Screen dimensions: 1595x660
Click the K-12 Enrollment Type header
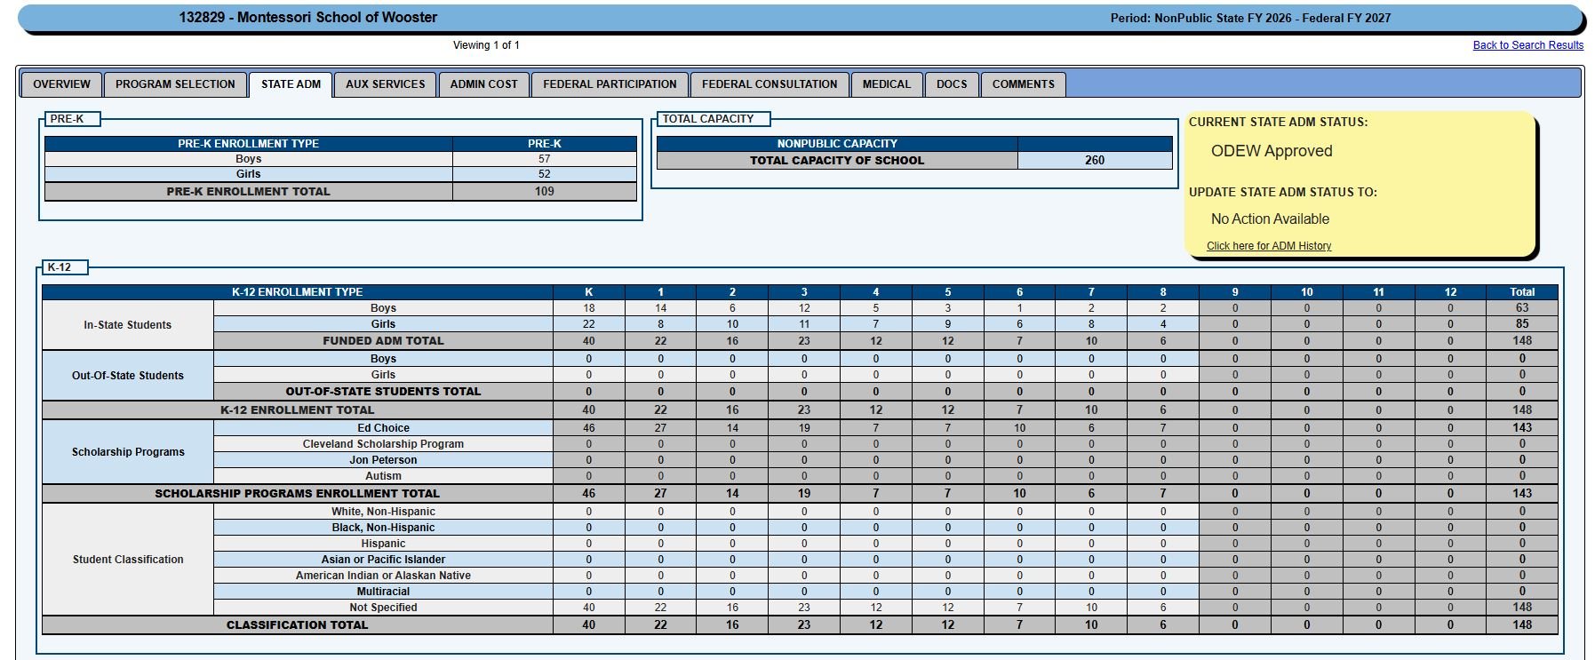[x=298, y=292]
